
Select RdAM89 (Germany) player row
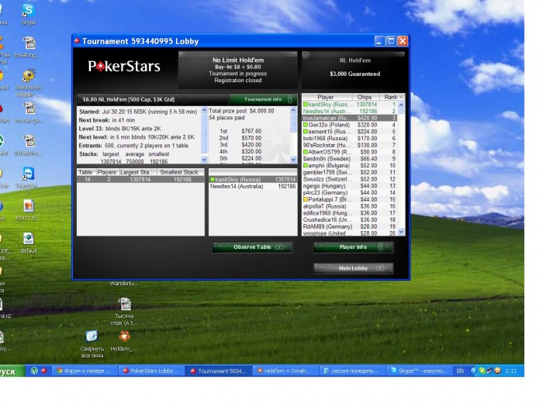pyautogui.click(x=349, y=226)
